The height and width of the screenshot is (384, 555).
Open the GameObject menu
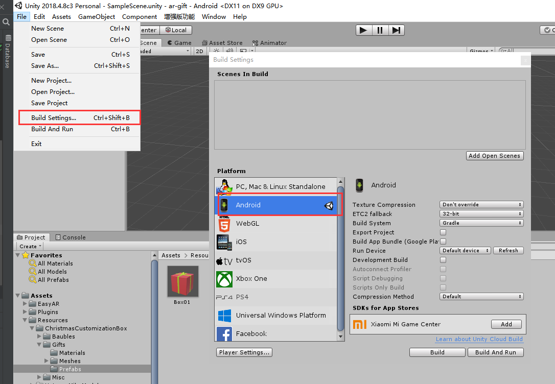coord(96,17)
